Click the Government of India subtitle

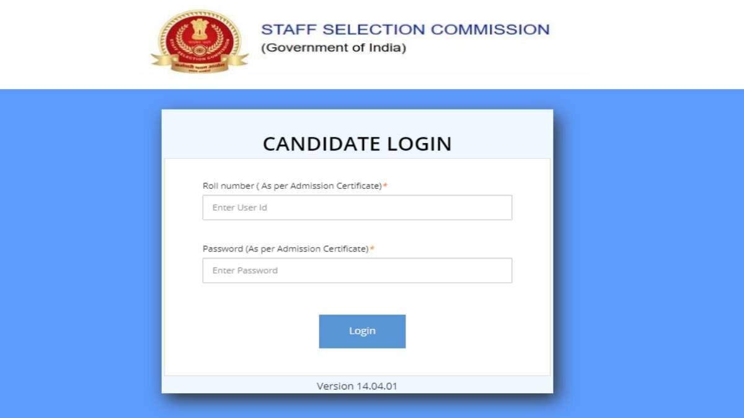(x=334, y=47)
